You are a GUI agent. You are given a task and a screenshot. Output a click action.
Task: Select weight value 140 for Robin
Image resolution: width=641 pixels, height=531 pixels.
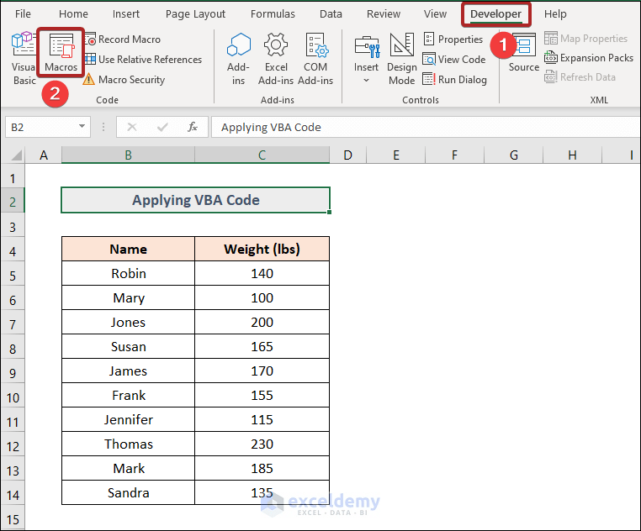[262, 273]
